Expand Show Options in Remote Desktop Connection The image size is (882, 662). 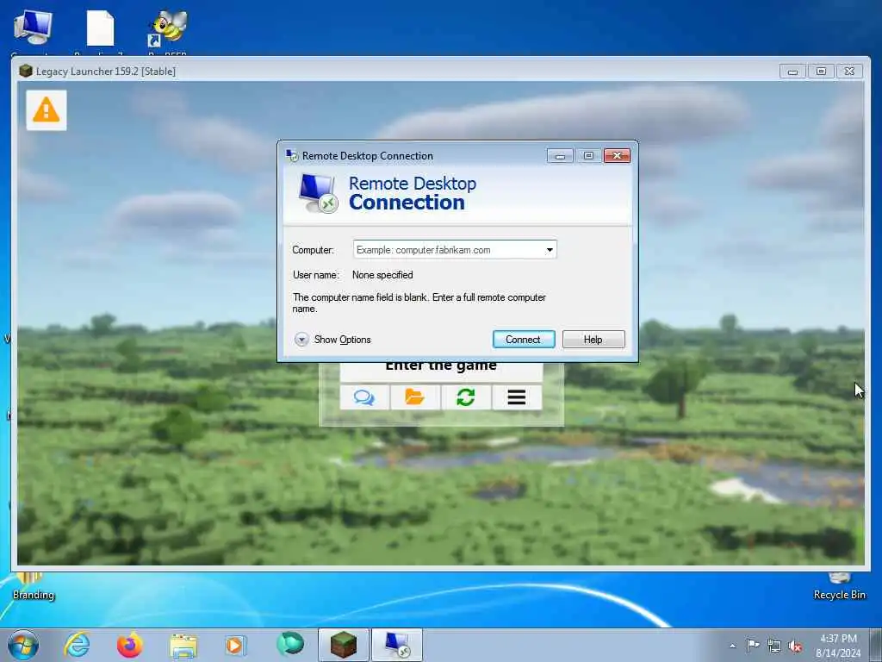pyautogui.click(x=332, y=340)
